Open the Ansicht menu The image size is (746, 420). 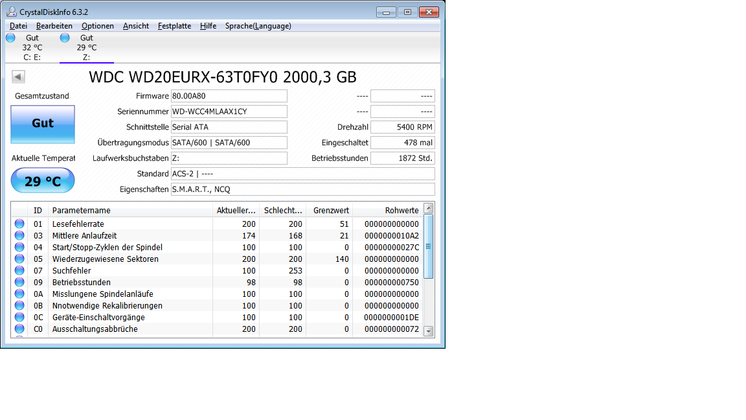coord(135,26)
